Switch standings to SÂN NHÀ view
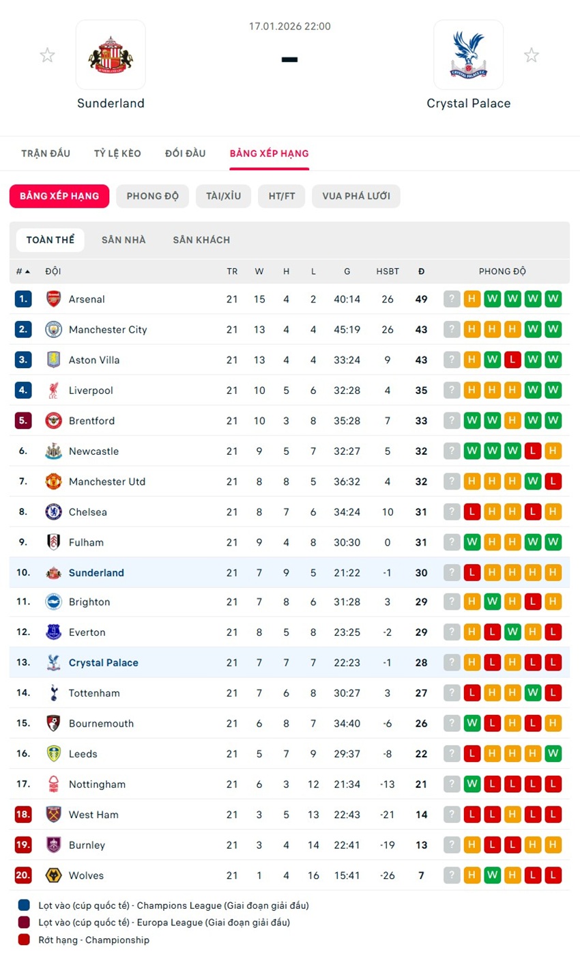Screen dimensions: 580x956 pos(124,240)
